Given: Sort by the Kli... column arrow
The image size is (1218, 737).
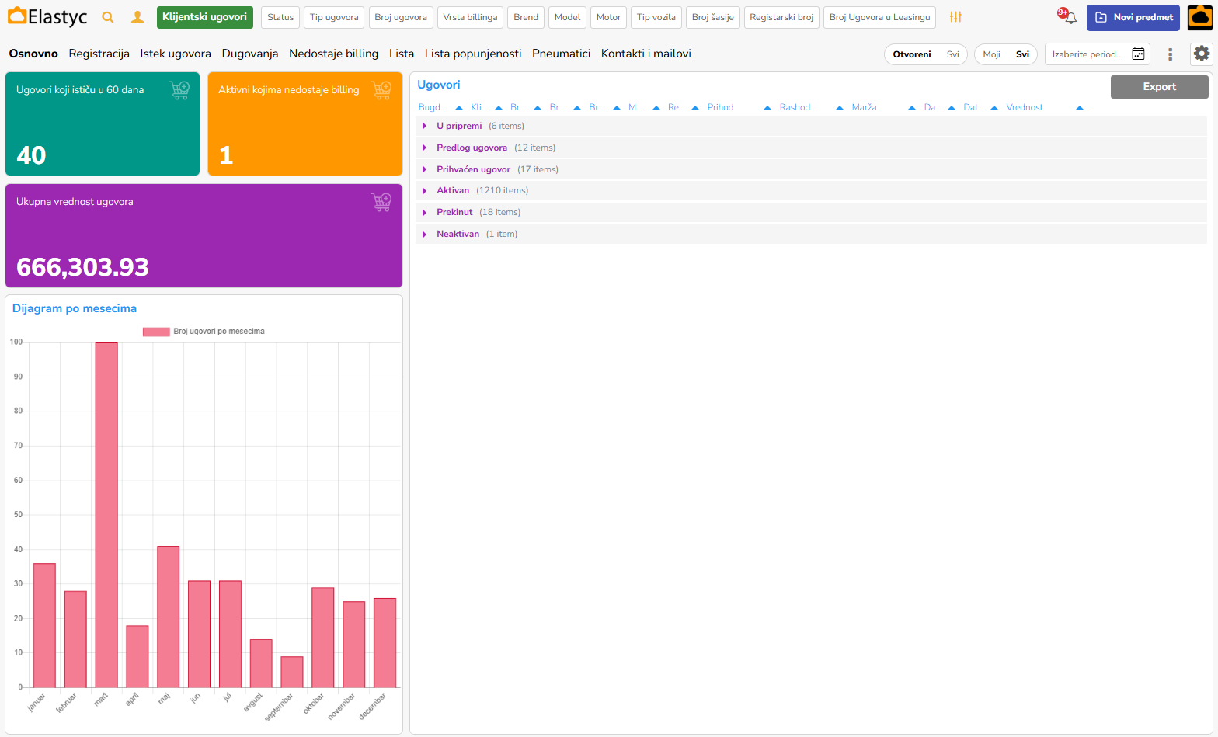Looking at the screenshot, I should [x=499, y=108].
